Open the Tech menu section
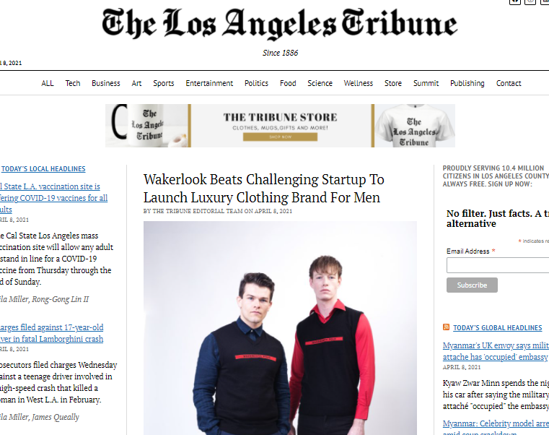This screenshot has width=549, height=435. (73, 83)
